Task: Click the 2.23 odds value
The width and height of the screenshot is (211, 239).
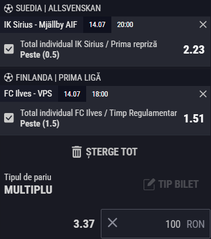Action: click(194, 49)
